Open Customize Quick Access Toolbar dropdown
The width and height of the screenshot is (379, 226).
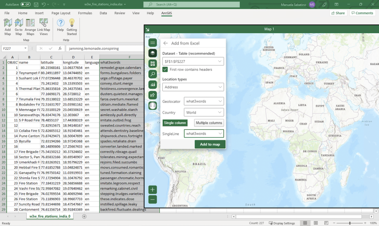point(64,4)
